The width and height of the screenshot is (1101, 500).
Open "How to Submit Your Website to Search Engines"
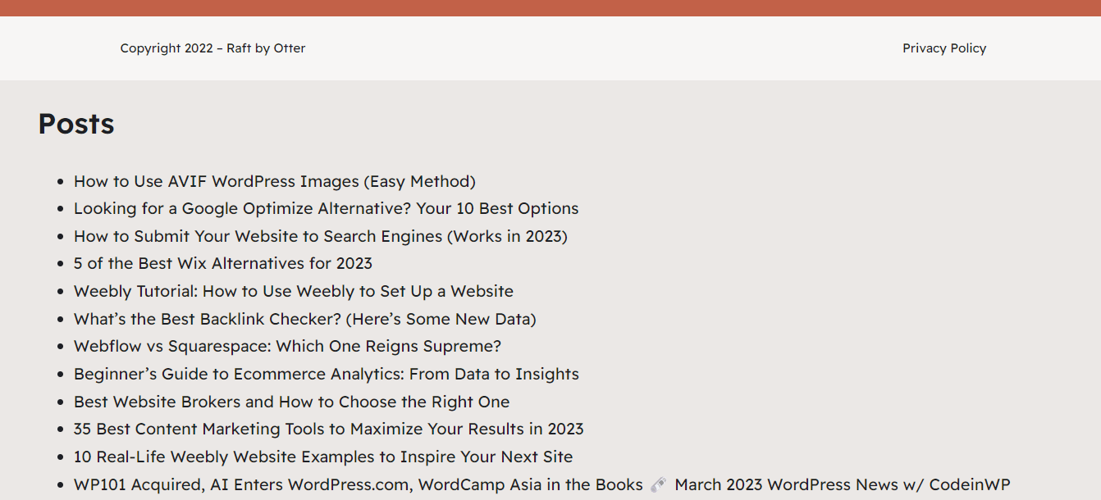click(x=321, y=236)
